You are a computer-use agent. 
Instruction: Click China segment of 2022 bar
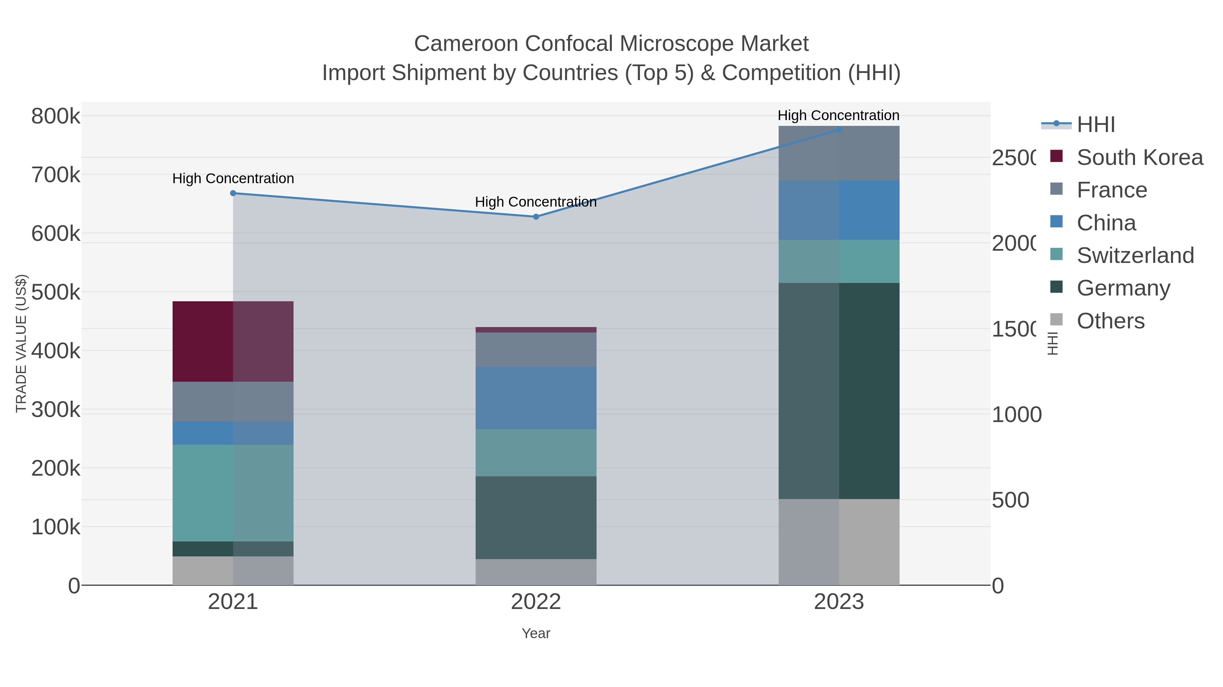coord(536,398)
